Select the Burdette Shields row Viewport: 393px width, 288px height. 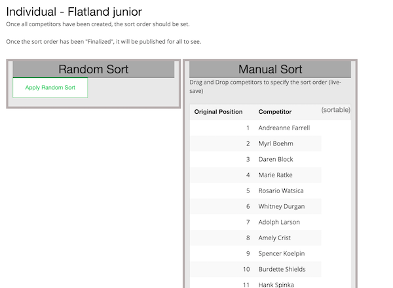[x=282, y=269]
